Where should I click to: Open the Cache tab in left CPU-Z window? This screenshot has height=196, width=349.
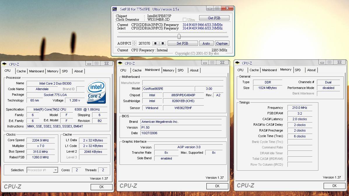21,71
